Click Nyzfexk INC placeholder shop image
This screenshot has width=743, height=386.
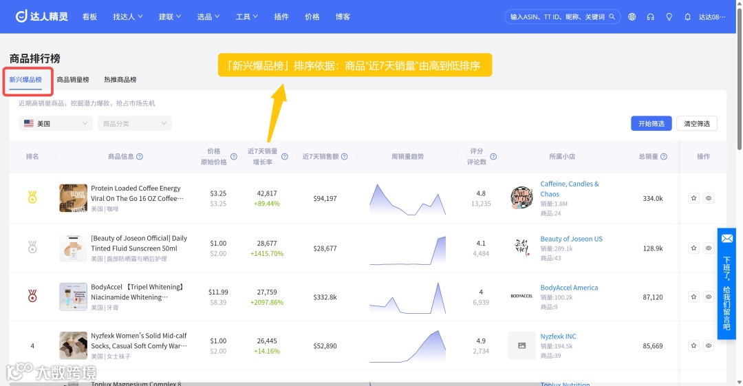(521, 345)
